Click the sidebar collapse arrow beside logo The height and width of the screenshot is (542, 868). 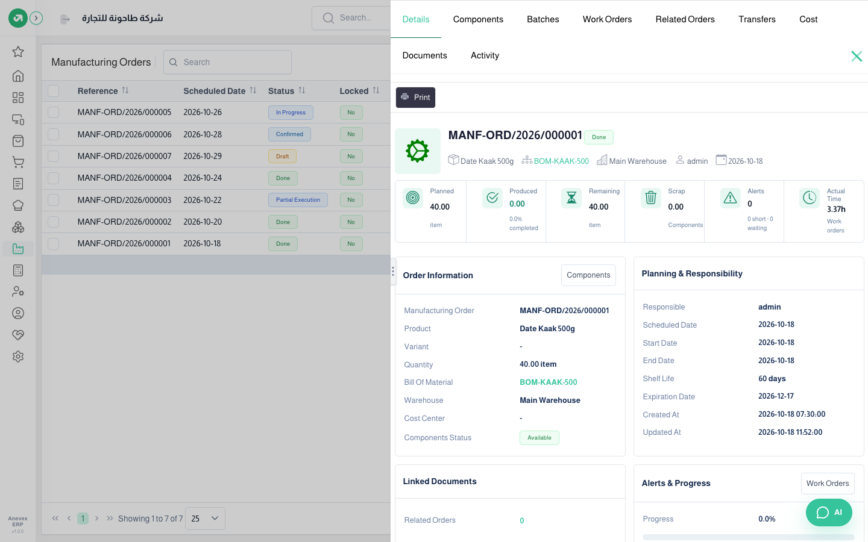36,18
